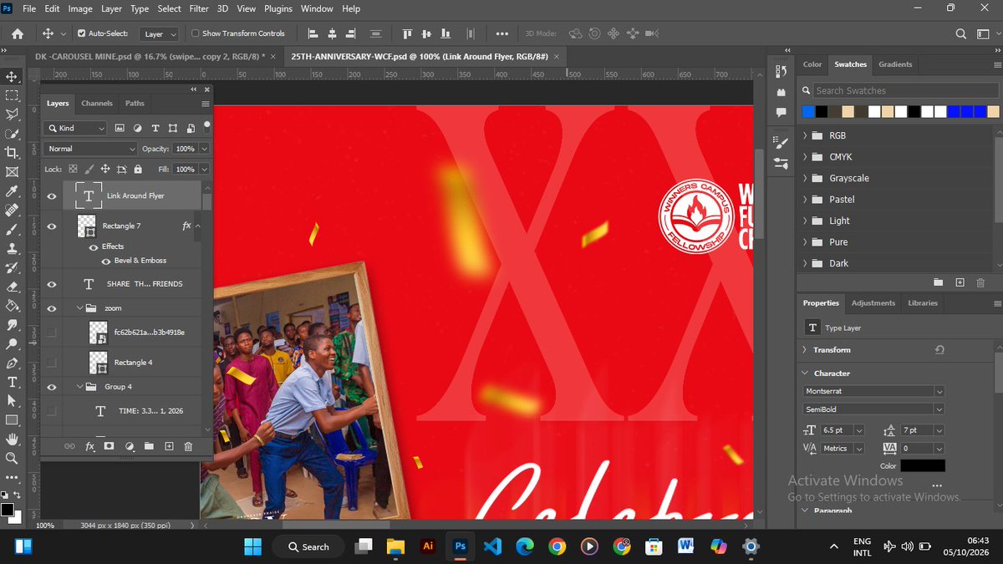Select the Frame tool
1003x564 pixels.
click(13, 172)
